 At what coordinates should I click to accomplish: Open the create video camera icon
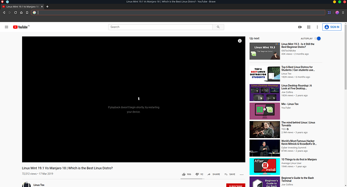(300, 27)
